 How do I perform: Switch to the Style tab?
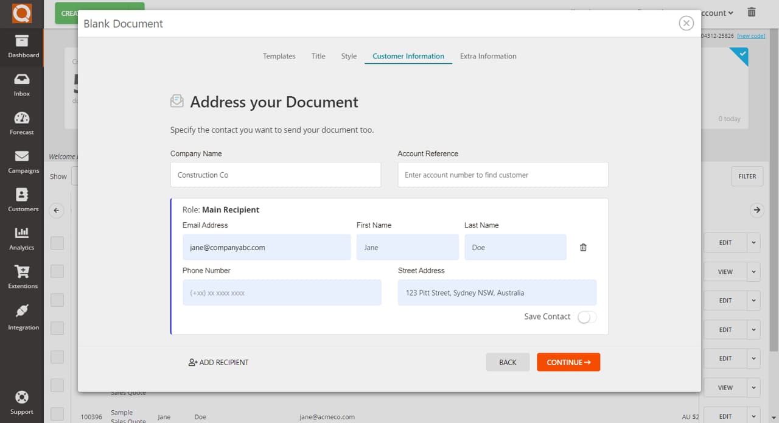coord(349,56)
